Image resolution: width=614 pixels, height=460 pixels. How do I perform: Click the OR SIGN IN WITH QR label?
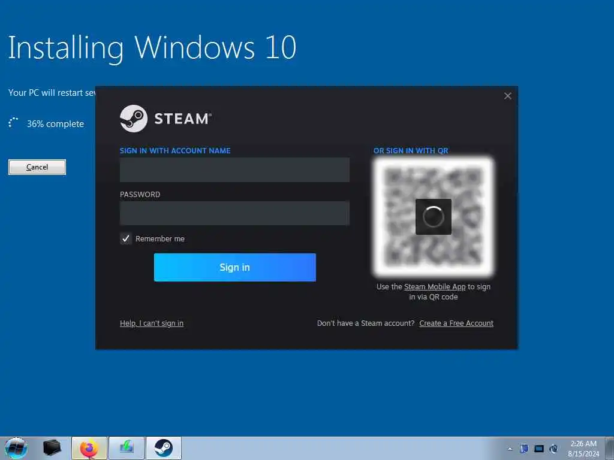coord(411,150)
